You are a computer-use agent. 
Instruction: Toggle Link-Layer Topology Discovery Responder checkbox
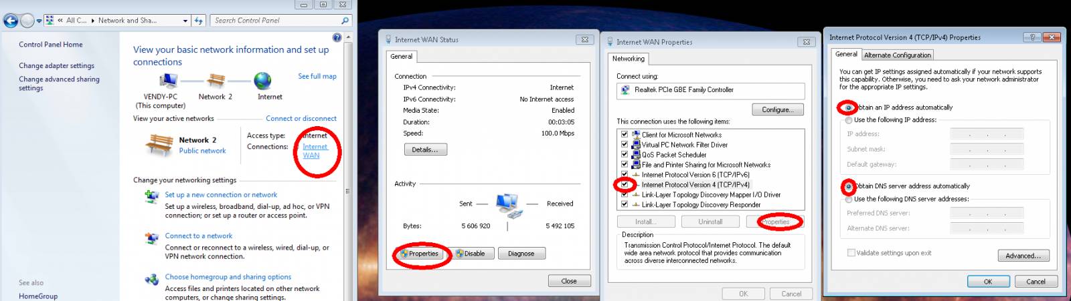point(625,204)
